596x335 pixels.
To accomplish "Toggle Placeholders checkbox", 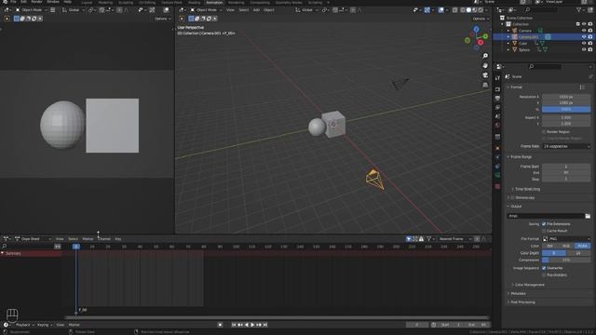I will [x=544, y=275].
